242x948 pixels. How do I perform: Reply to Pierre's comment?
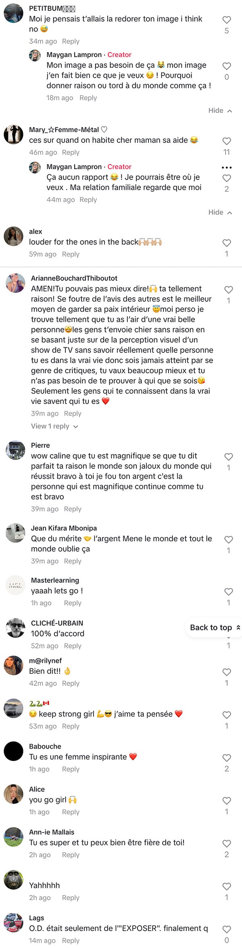(x=73, y=509)
